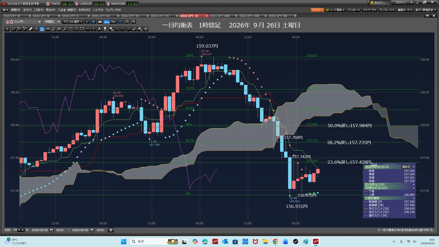Select the crosshair cursor drawing tool
Screen dimensions: 439x247
coord(7,29)
